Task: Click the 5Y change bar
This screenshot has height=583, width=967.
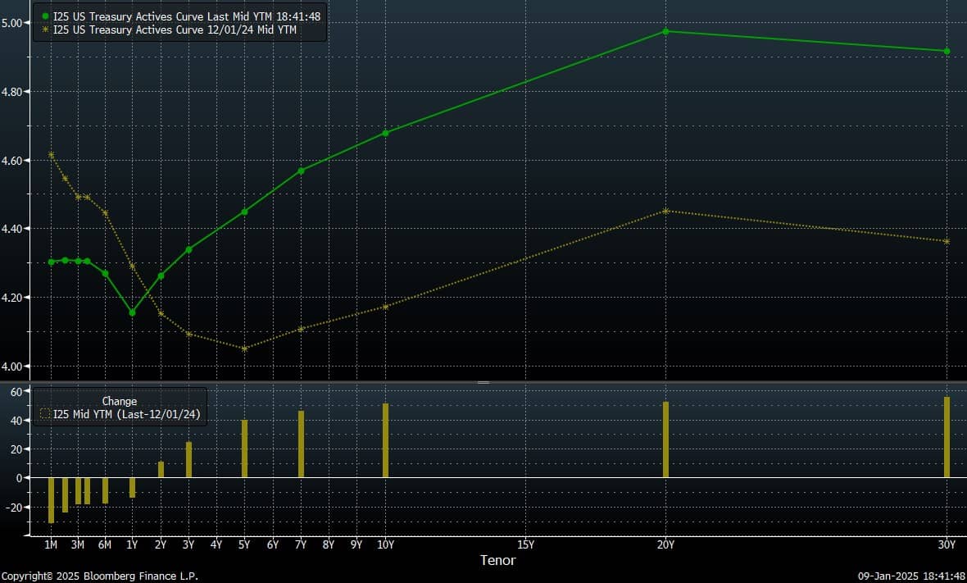Action: coord(244,449)
